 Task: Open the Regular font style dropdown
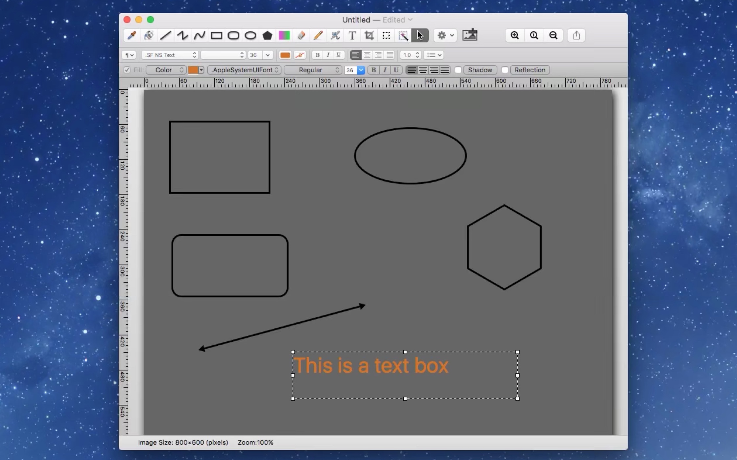(313, 70)
